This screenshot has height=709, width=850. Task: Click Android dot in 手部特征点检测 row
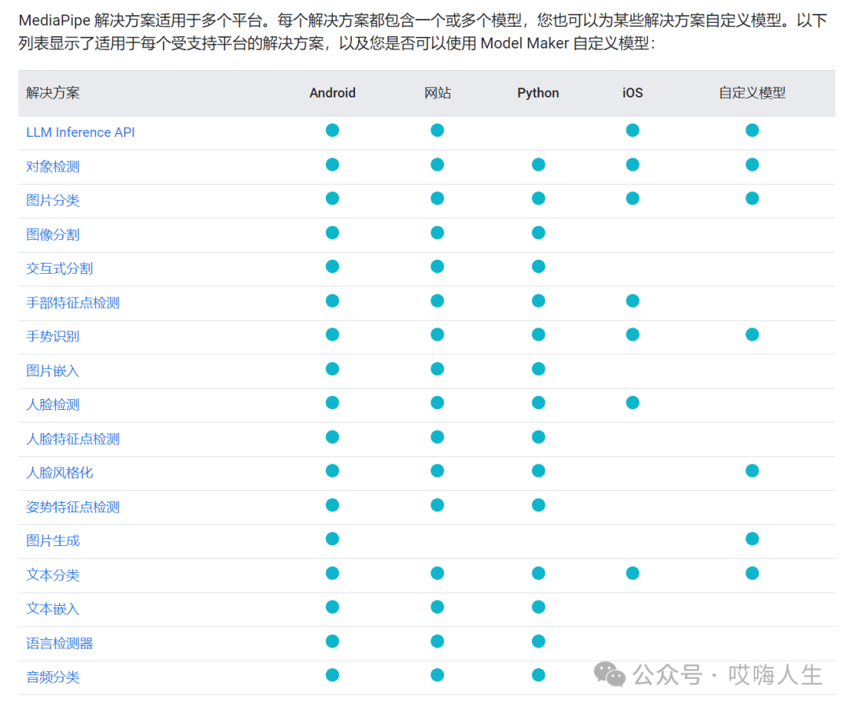click(x=332, y=301)
